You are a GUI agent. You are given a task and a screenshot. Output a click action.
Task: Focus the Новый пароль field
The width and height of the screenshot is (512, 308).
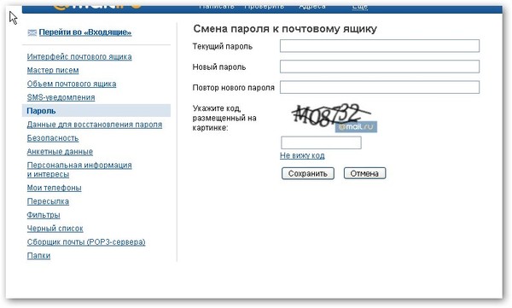380,67
